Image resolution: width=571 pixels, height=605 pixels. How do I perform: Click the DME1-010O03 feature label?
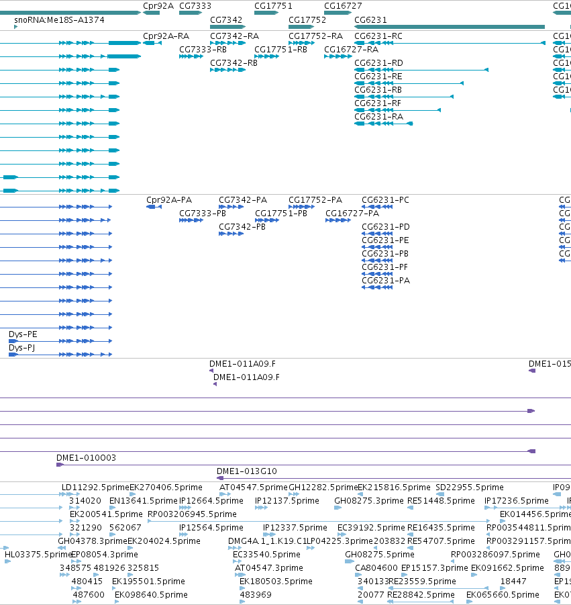[86, 457]
